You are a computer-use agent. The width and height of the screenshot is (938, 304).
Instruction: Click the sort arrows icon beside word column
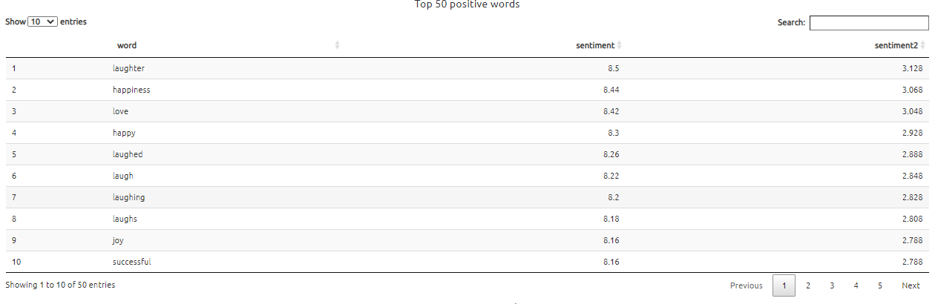(337, 45)
